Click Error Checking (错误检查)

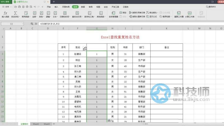point(165,17)
